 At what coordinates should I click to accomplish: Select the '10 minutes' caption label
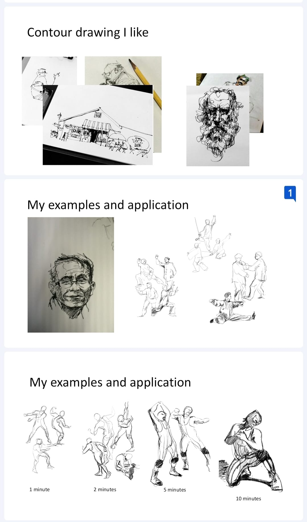tap(248, 499)
